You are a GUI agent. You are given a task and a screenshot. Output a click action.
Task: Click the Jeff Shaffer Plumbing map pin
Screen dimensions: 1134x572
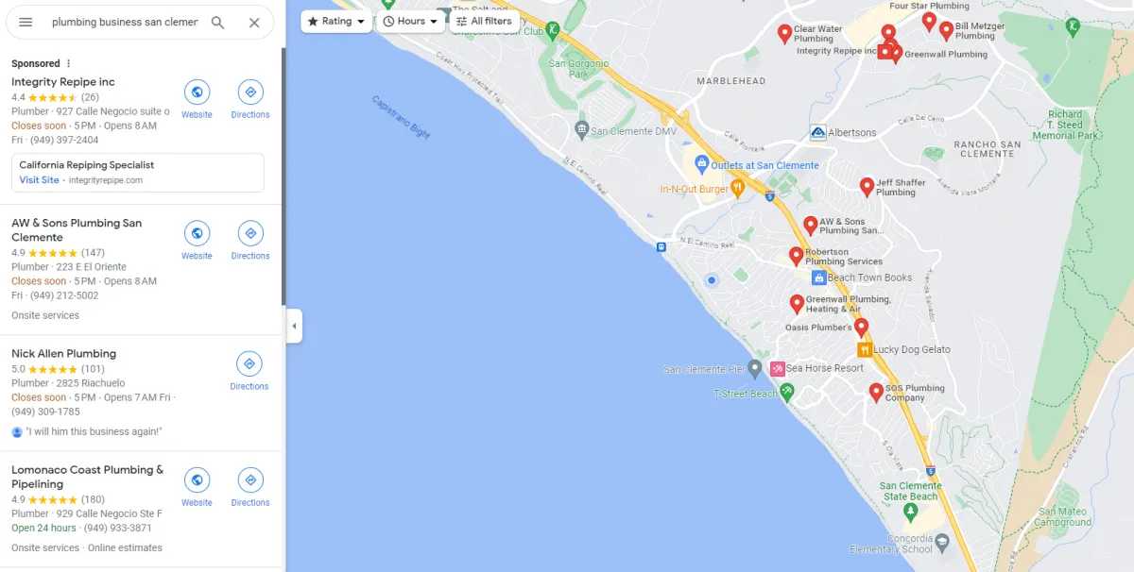pos(867,187)
